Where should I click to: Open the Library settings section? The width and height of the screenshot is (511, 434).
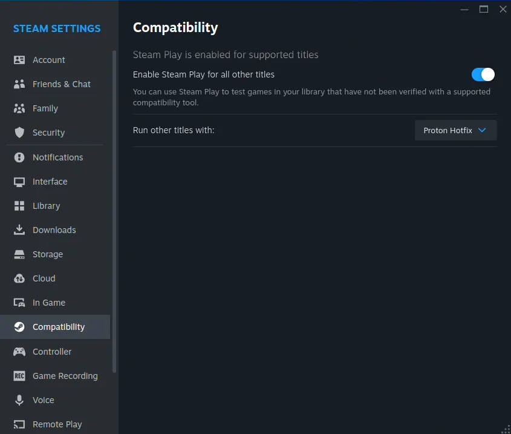[55, 206]
